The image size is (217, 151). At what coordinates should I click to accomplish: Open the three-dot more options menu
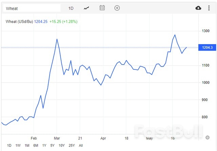209,8
